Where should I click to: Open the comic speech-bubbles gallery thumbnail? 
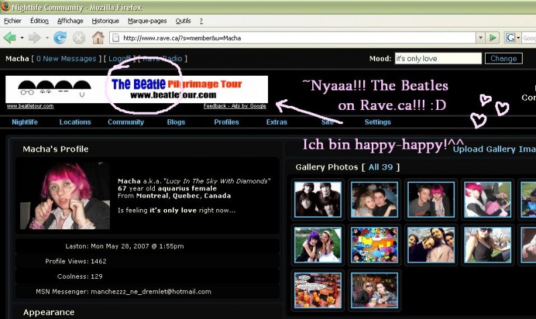click(x=318, y=290)
